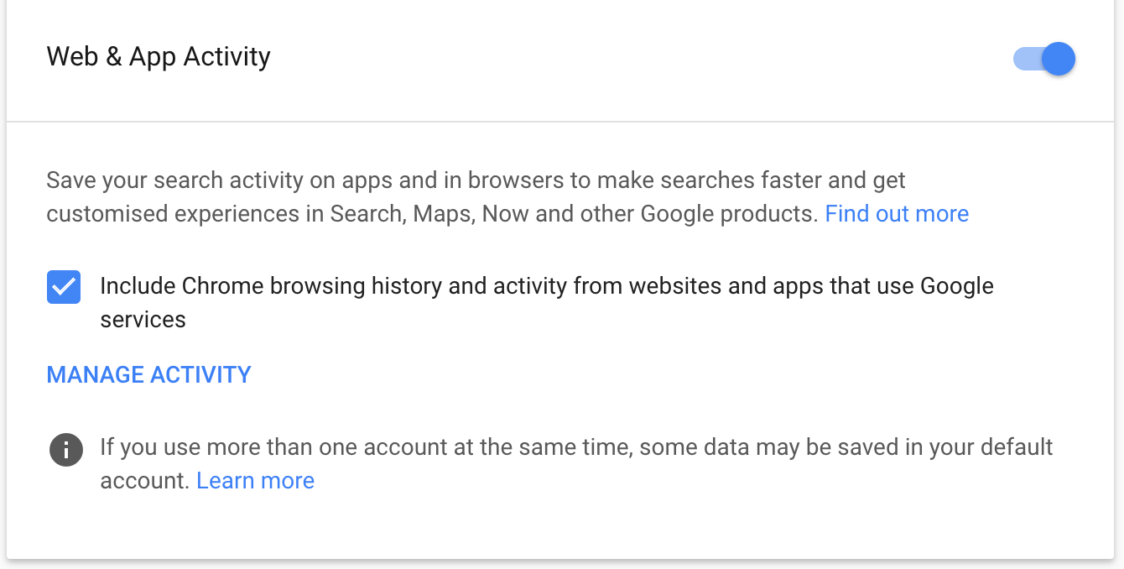
Task: Click the divider line under the Web & App Activity header
Action: [x=560, y=123]
